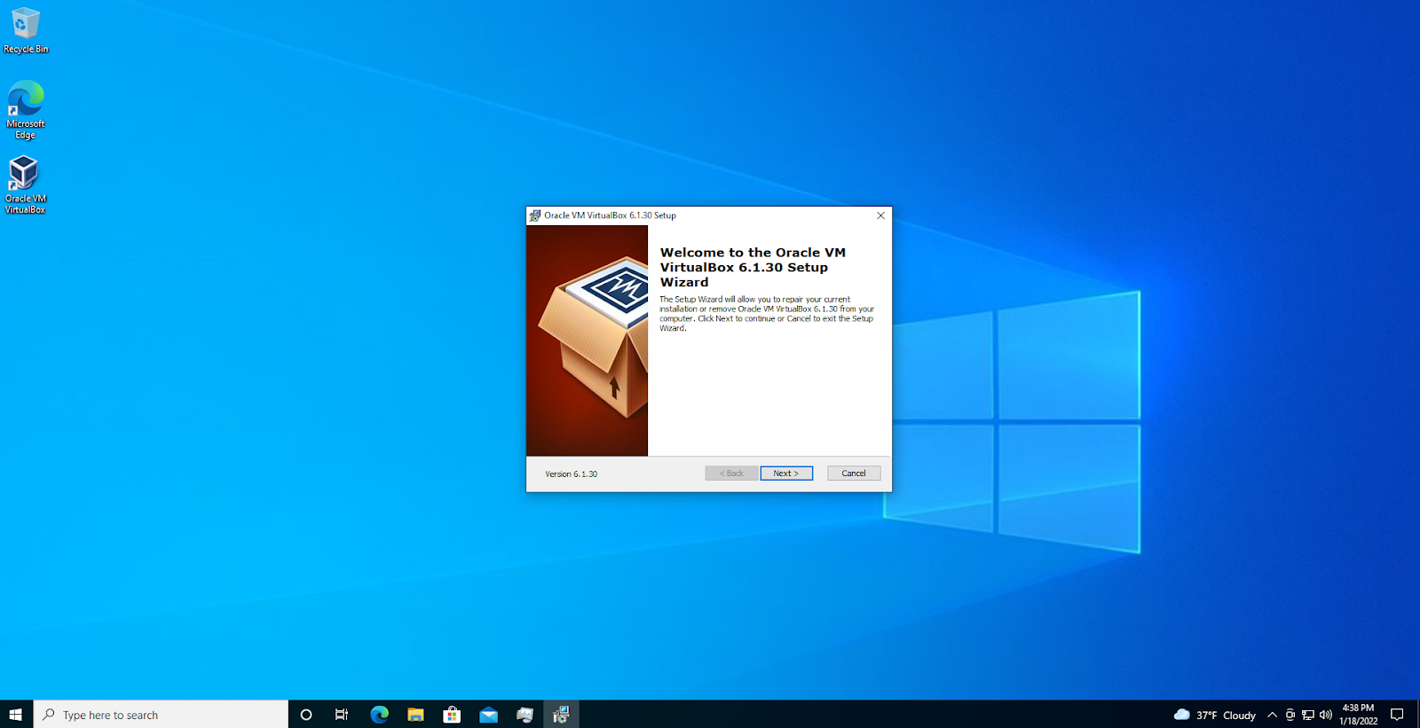The image size is (1420, 728).
Task: Click the active VirtualBox setup taskbar icon
Action: point(561,715)
